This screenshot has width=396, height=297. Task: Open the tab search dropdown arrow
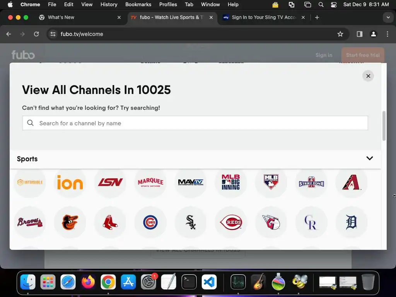click(x=388, y=17)
